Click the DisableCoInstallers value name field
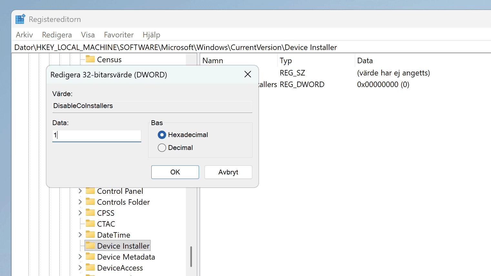The image size is (491, 276). coord(152,106)
